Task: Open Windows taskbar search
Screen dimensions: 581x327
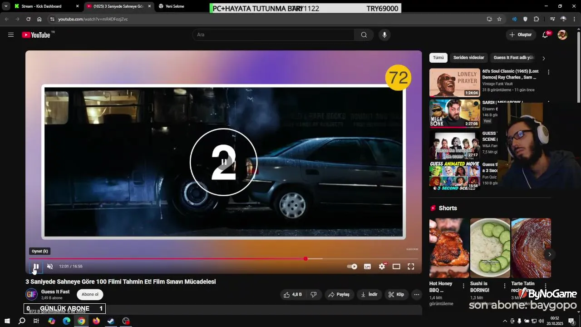Action: click(x=22, y=321)
